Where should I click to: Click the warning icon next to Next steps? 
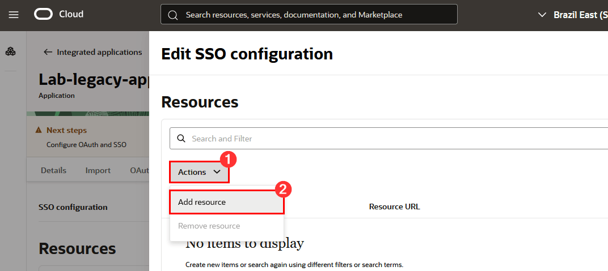click(x=39, y=130)
